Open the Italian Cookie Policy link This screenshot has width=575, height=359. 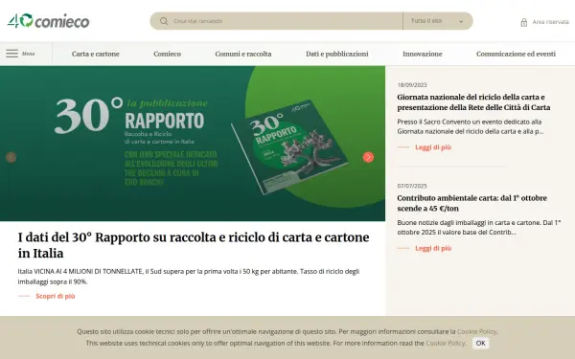tap(476, 331)
